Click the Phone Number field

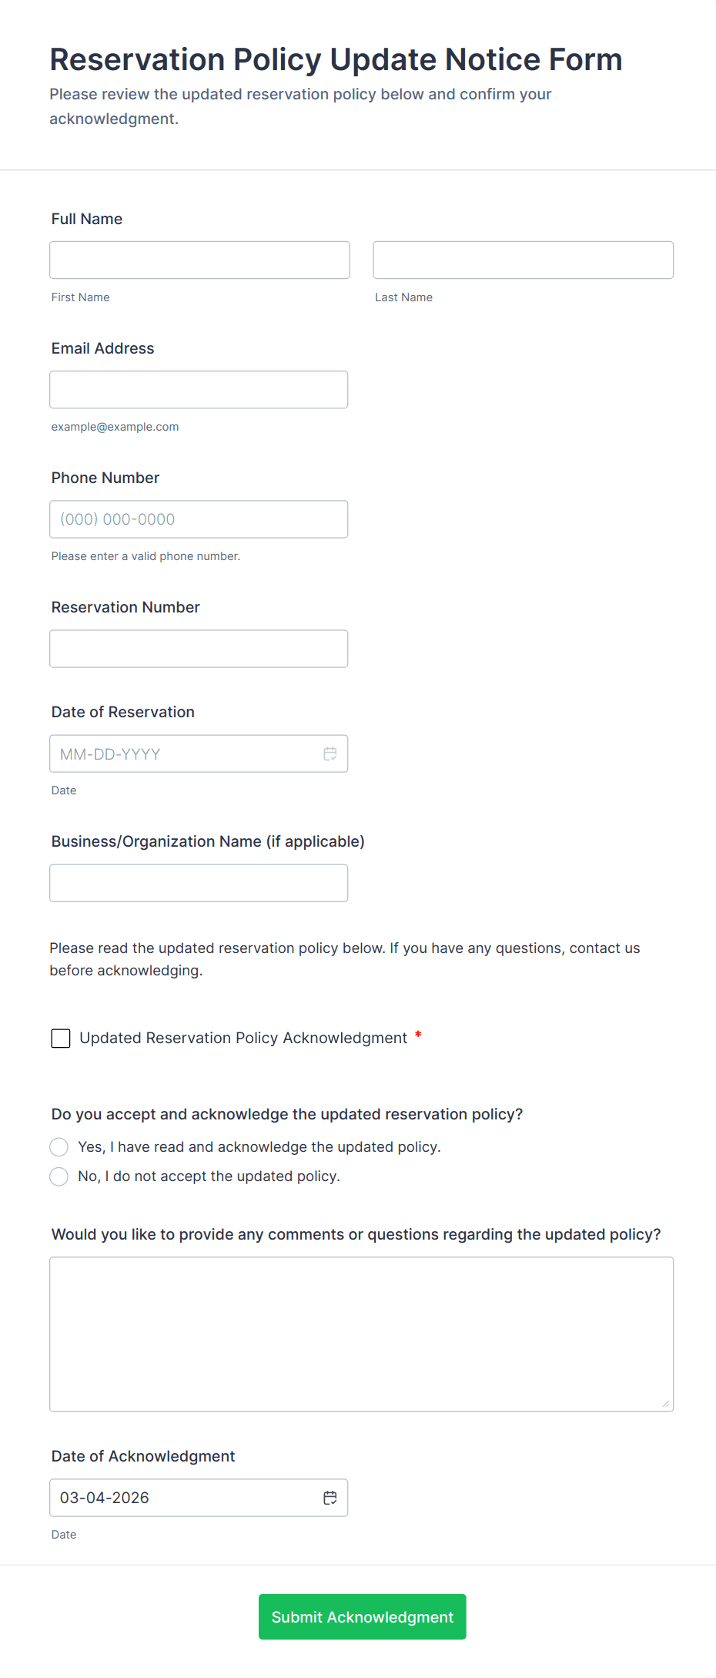pyautogui.click(x=199, y=519)
